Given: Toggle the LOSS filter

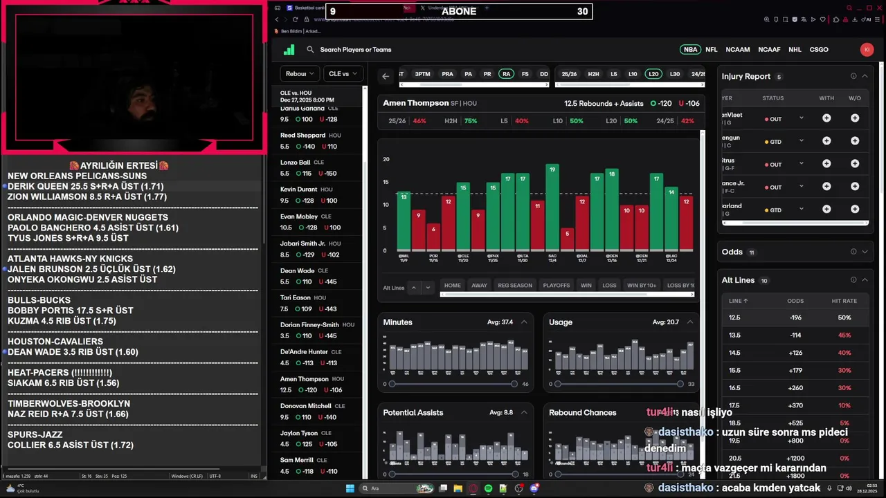Looking at the screenshot, I should 609,285.
